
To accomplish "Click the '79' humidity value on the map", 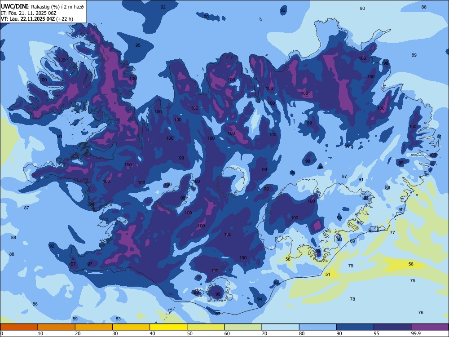I will 351,266.
